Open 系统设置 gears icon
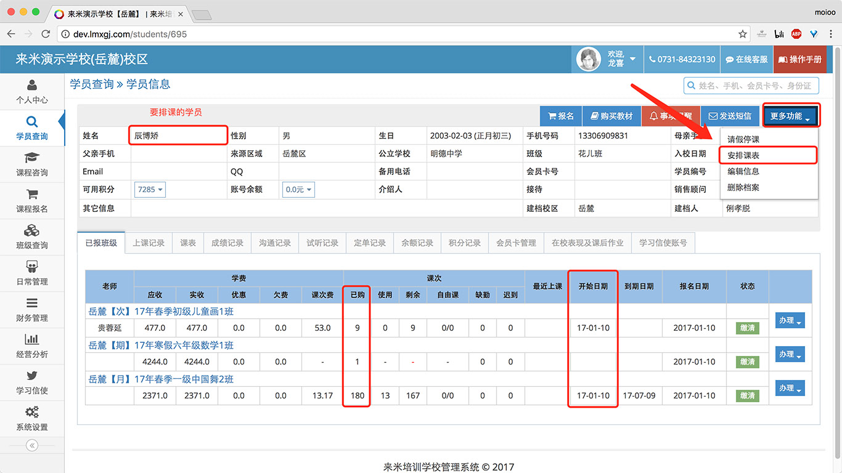This screenshot has width=842, height=473. pos(32,413)
